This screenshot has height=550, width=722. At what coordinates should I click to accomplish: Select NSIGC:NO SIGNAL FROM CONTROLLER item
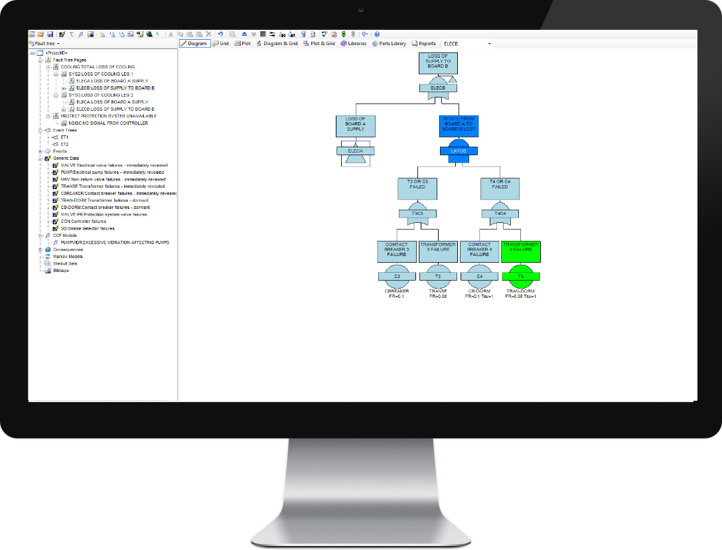(108, 123)
